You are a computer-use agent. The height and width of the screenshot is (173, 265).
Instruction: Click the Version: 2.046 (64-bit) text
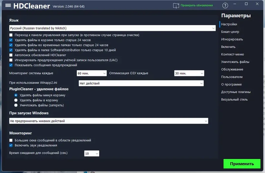pos(69,6)
